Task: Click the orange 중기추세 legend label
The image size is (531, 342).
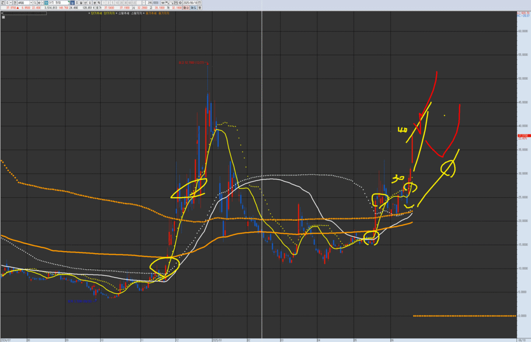Action: click(x=151, y=13)
